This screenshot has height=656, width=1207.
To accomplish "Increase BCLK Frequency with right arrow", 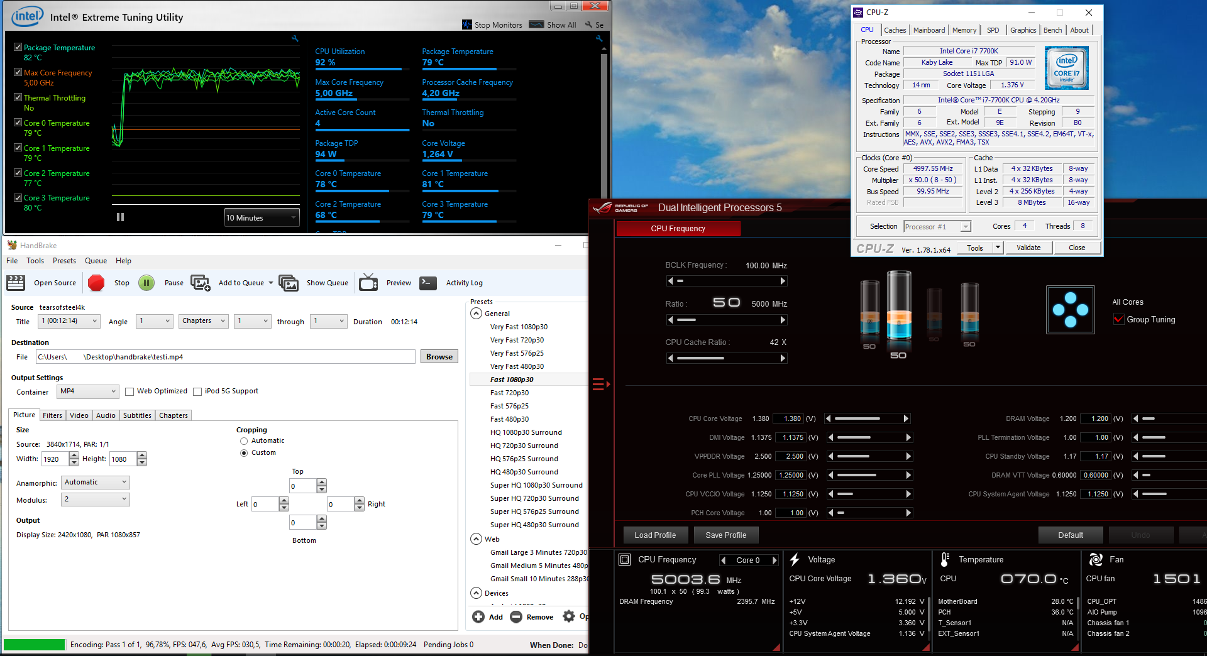I will click(x=783, y=281).
